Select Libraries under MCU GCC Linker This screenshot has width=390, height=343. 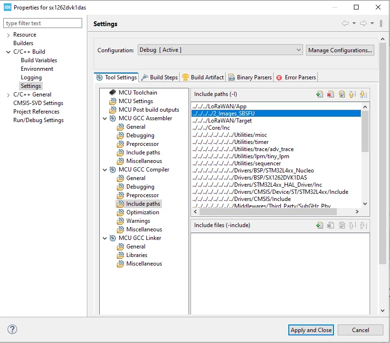click(x=132, y=255)
